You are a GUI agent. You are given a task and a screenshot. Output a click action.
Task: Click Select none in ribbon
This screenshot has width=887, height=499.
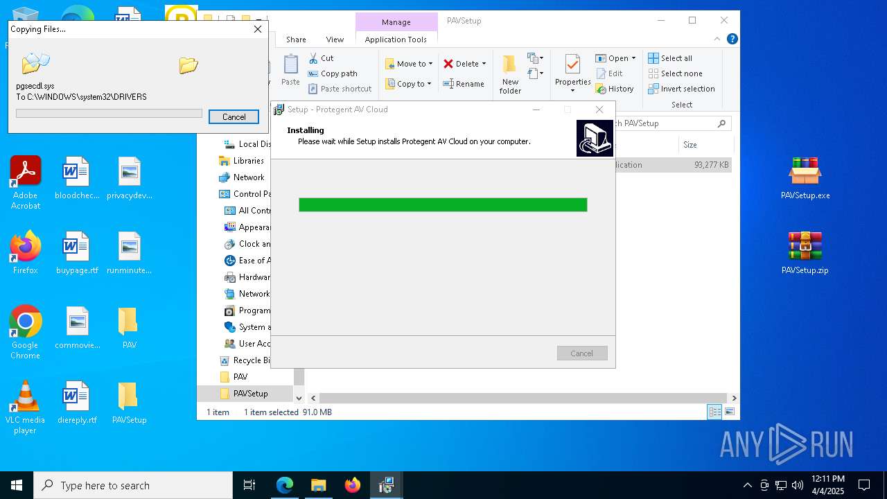point(675,73)
